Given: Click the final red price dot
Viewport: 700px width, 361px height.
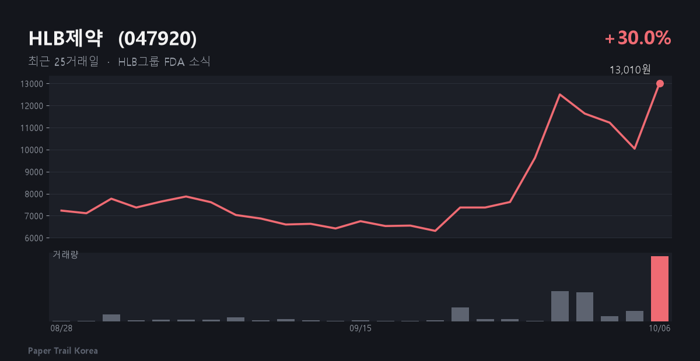Looking at the screenshot, I should [x=660, y=83].
